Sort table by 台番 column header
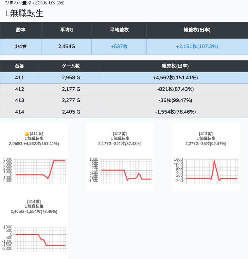The width and height of the screenshot is (248, 259). (19, 66)
